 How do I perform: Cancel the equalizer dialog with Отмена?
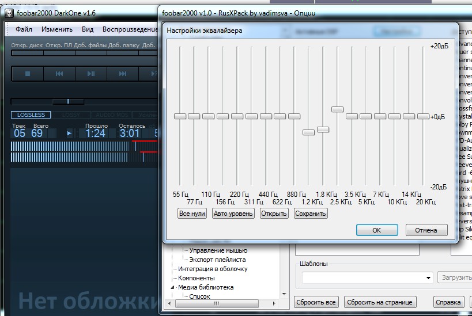coord(426,230)
